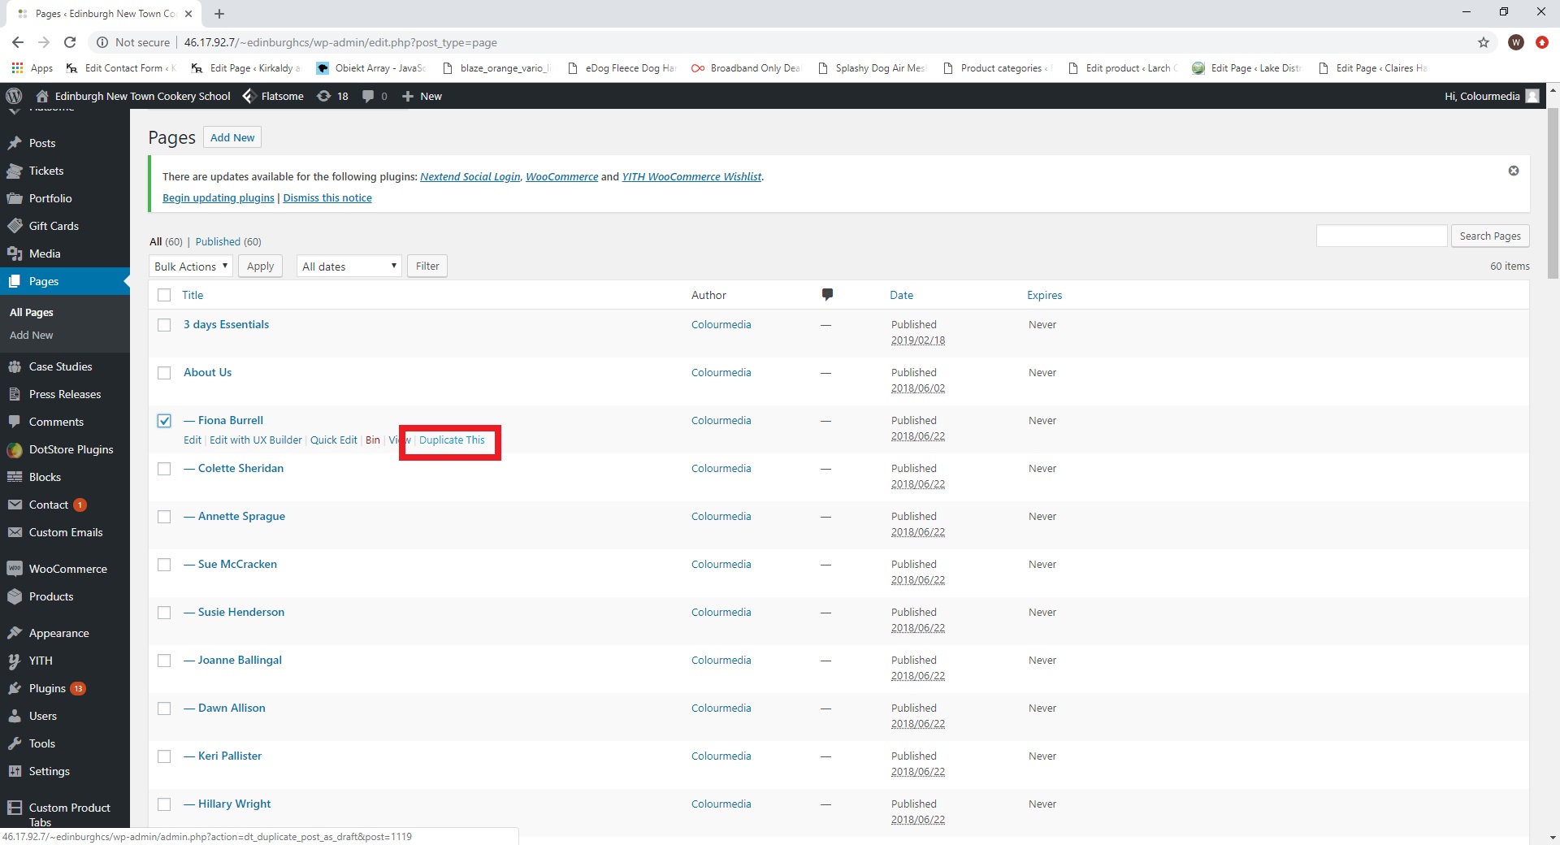This screenshot has height=845, width=1560.
Task: Reload the page in the browser
Action: [70, 42]
